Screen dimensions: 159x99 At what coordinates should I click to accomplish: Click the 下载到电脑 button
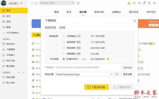96,87
